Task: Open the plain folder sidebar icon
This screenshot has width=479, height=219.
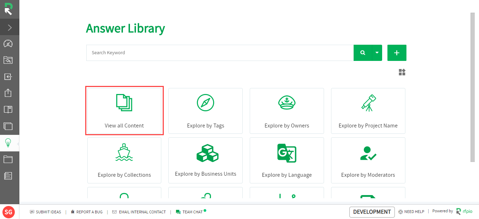Action: [x=8, y=159]
